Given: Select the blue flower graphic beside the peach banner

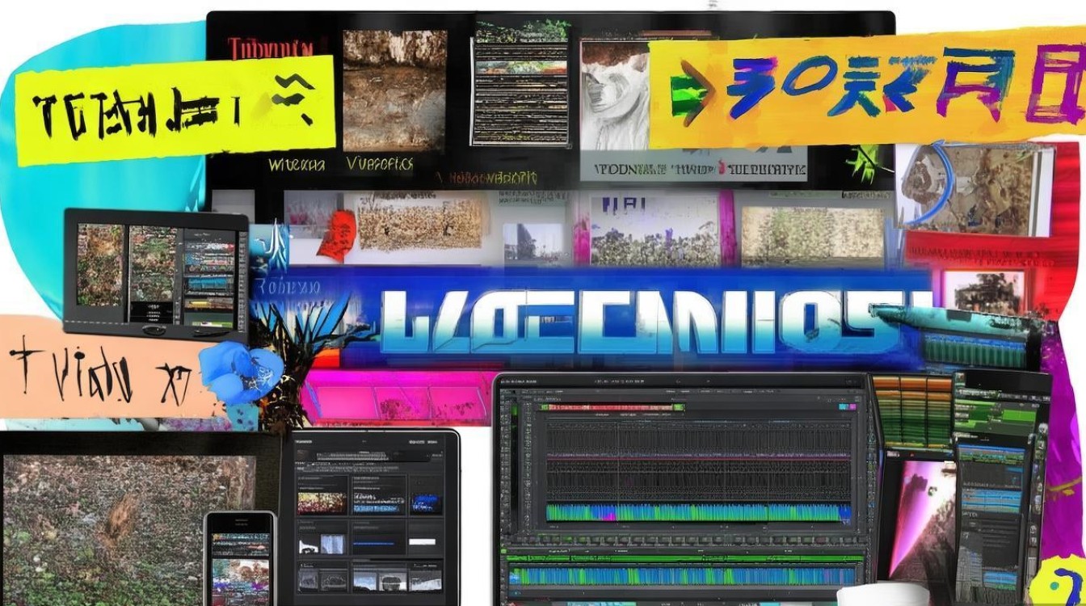Looking at the screenshot, I should 240,372.
